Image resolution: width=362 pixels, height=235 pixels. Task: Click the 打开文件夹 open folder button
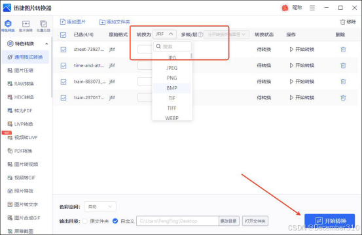click(x=255, y=221)
